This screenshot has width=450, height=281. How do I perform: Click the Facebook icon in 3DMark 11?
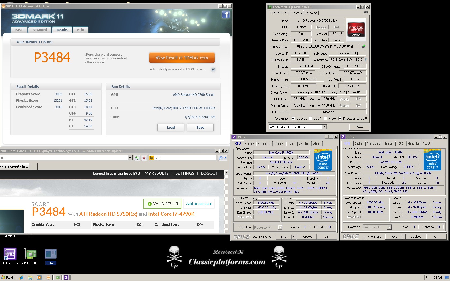point(226,14)
